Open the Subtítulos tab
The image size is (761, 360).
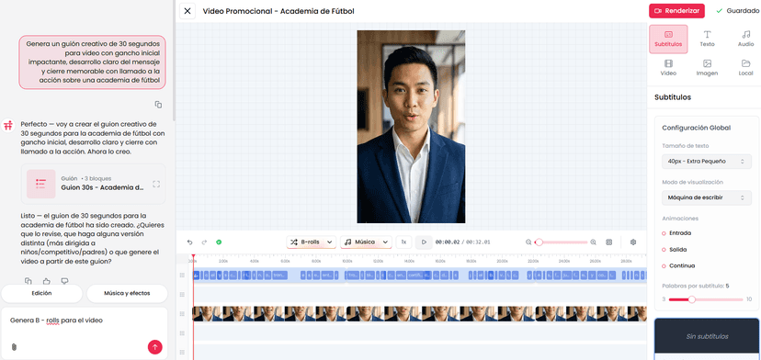tap(668, 39)
